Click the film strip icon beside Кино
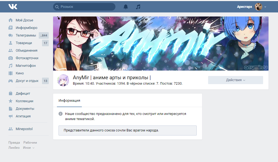 tap(11, 73)
